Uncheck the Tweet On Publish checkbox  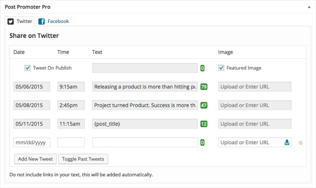[27, 68]
